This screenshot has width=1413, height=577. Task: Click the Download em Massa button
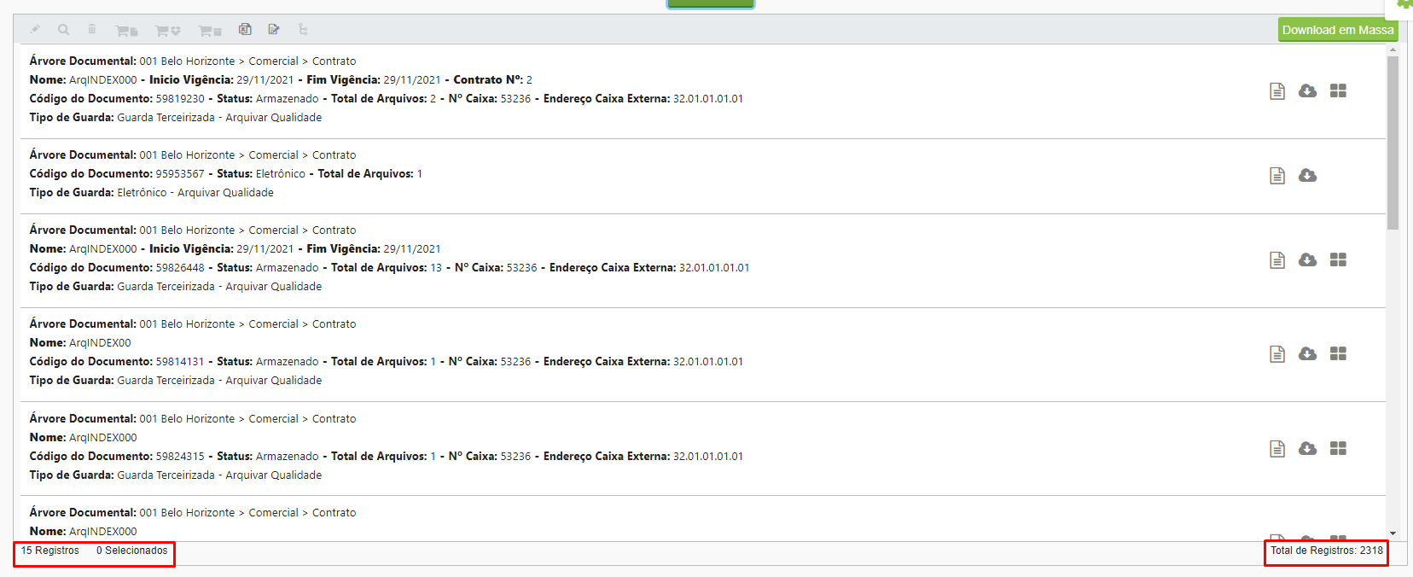1338,30
